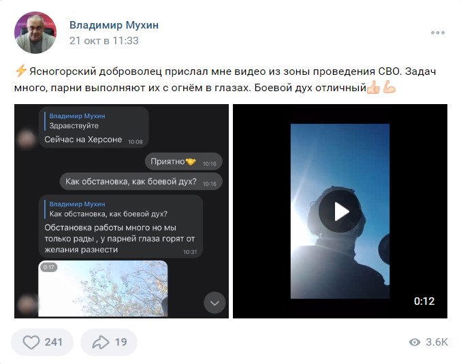
Task: Click the views eye icon
Action: [415, 342]
